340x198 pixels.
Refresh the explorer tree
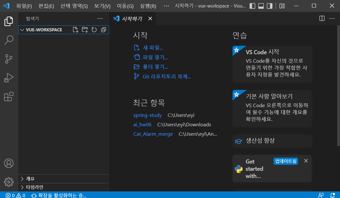coord(94,30)
